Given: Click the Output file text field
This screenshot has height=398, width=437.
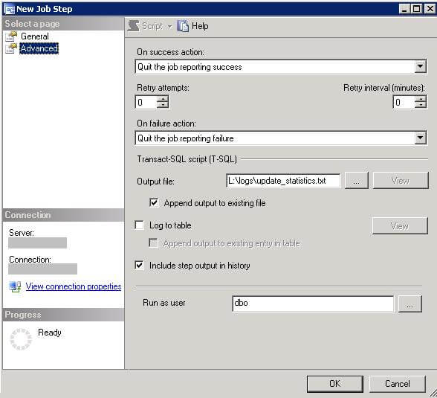Looking at the screenshot, I should (x=283, y=181).
